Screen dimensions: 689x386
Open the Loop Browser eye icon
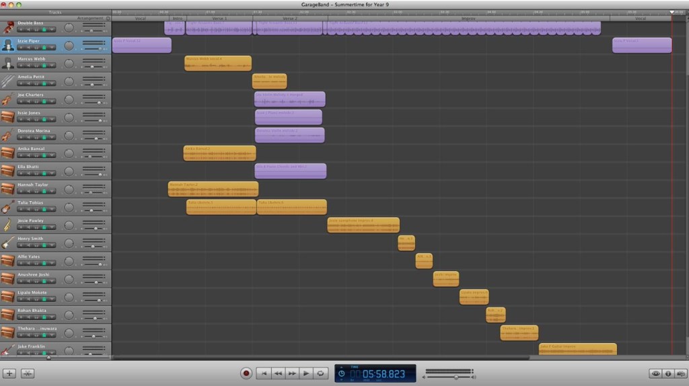[x=655, y=373]
